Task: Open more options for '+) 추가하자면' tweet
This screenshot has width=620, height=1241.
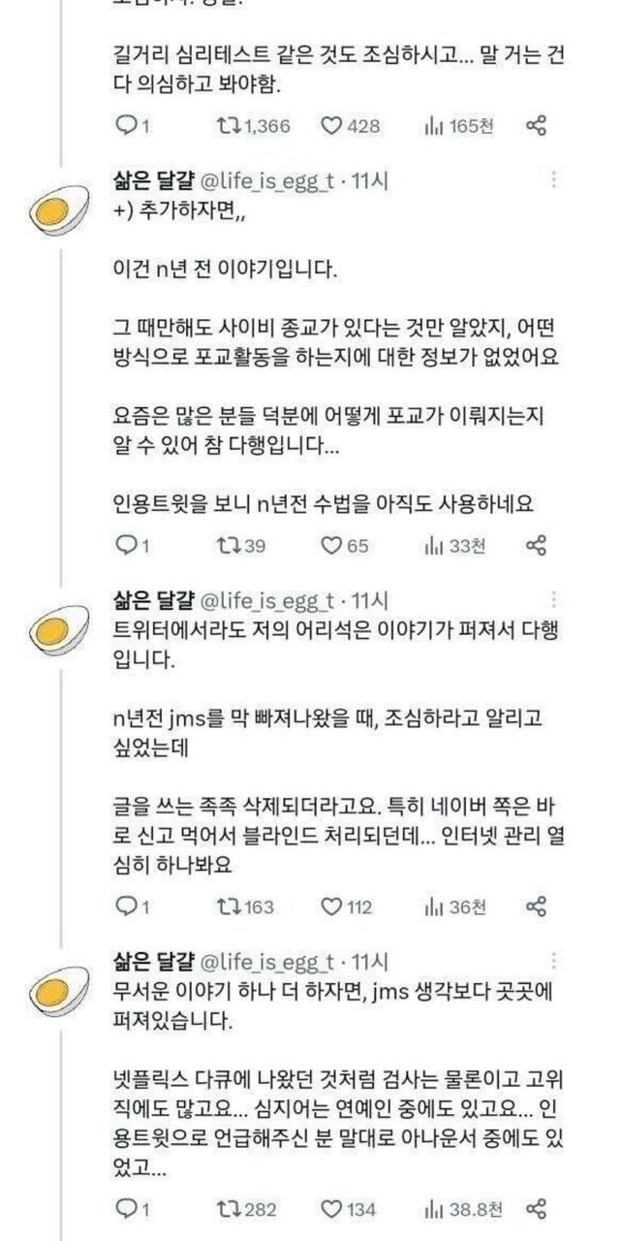Action: click(553, 180)
